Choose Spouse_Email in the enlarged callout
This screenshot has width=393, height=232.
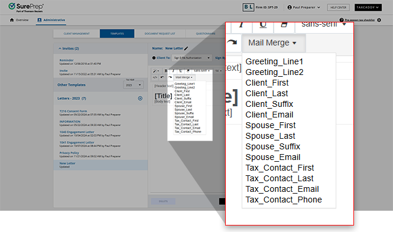pos(272,158)
